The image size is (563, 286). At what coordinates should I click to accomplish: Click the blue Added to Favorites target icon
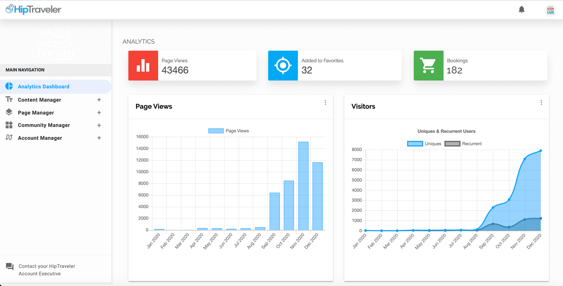point(283,66)
